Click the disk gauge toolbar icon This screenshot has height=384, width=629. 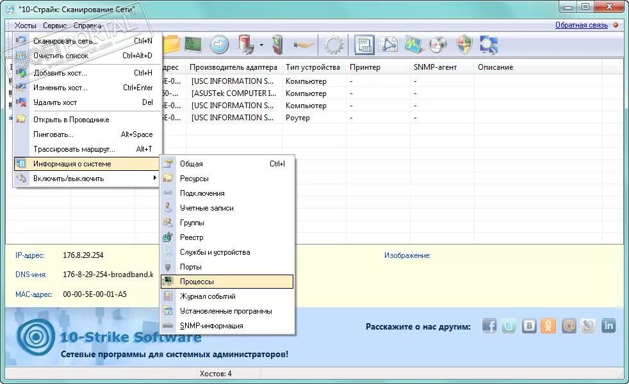pyautogui.click(x=438, y=45)
